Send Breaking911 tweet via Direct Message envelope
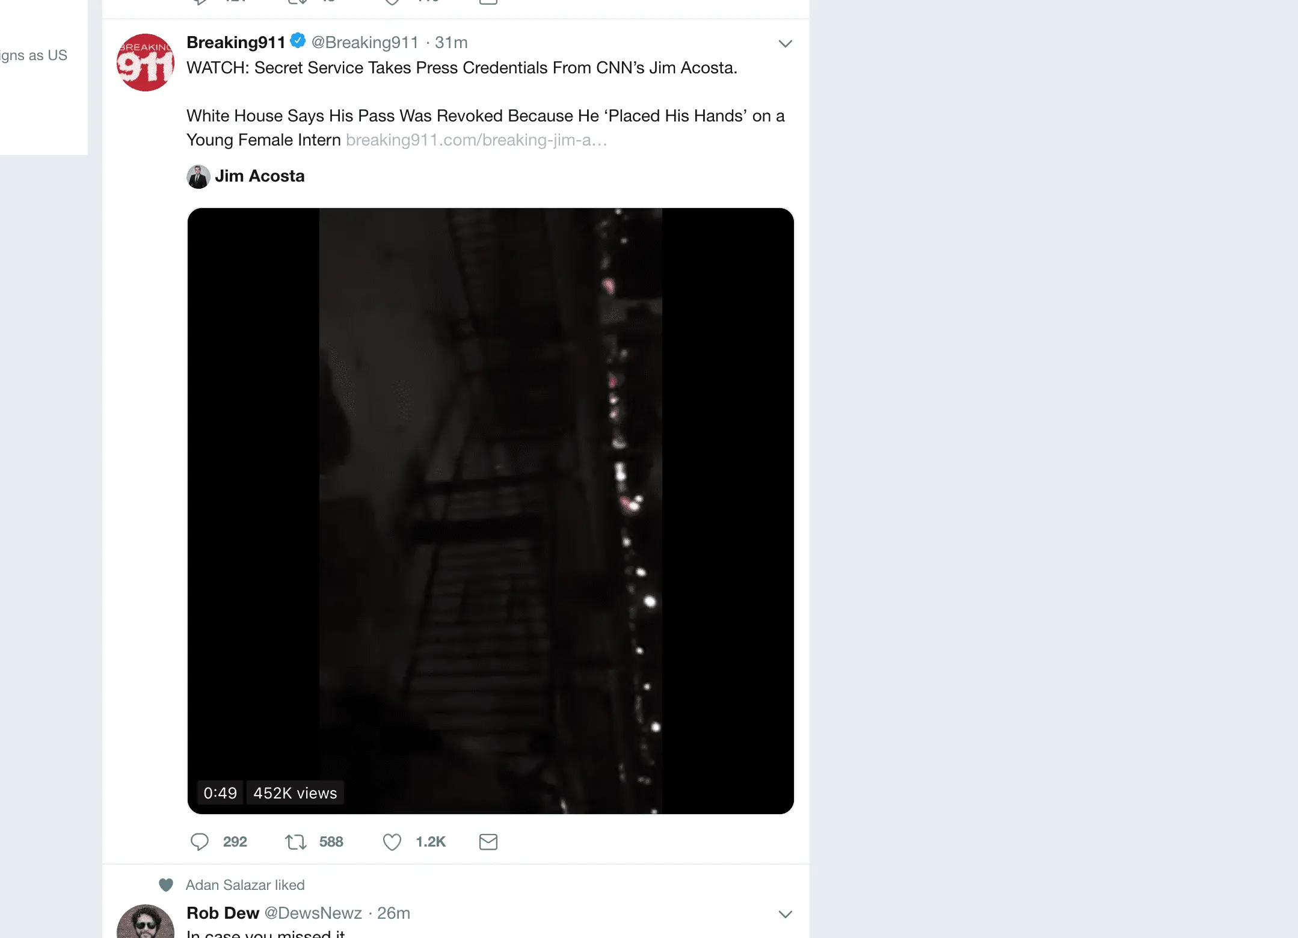The width and height of the screenshot is (1298, 938). click(x=488, y=842)
